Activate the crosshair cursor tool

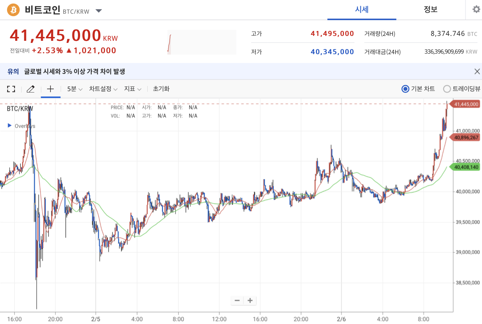click(x=51, y=89)
